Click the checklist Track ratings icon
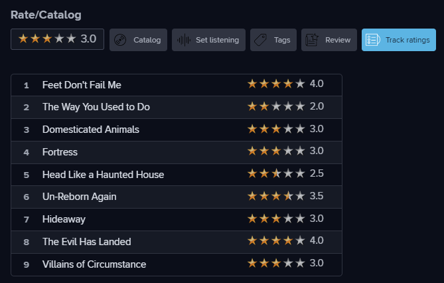The height and width of the screenshot is (283, 444). pyautogui.click(x=372, y=40)
